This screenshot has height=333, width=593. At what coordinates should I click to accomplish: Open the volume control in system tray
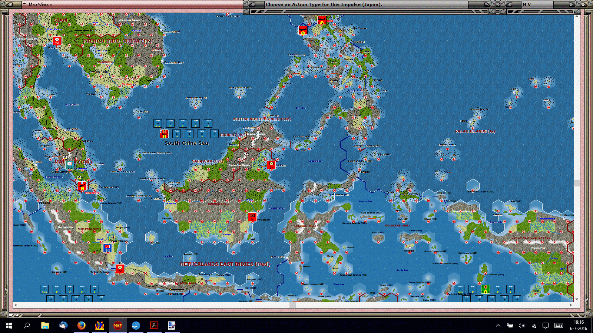(522, 326)
